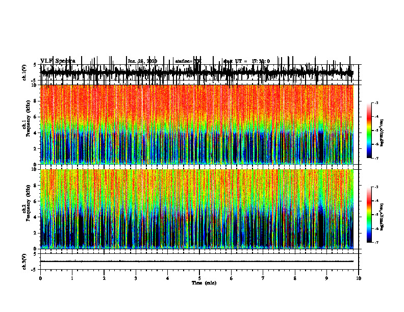Image resolution: width=404 pixels, height=312 pixels.
Task: Click the ch.1 color bar log(PSD) units label
Action: tap(382, 133)
